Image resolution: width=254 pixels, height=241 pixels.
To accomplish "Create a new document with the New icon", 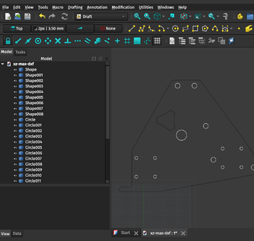I will [8, 17].
